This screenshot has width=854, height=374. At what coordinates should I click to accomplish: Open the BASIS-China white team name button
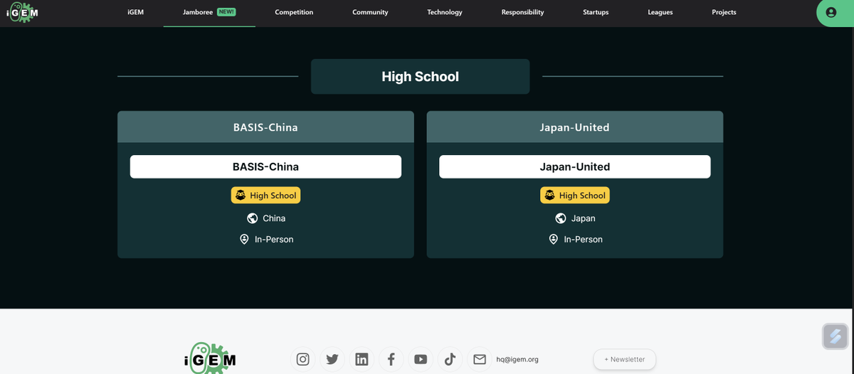265,166
